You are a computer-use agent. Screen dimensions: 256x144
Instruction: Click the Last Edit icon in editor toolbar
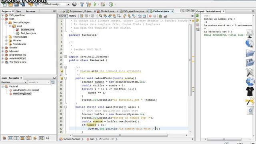click(82, 16)
